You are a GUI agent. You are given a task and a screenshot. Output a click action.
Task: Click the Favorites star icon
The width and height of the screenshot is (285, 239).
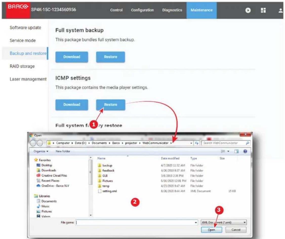pyautogui.click(x=36, y=160)
